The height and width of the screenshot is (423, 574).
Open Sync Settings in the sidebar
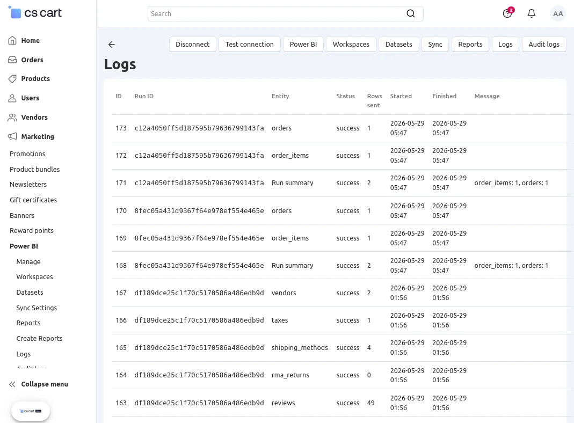(37, 308)
